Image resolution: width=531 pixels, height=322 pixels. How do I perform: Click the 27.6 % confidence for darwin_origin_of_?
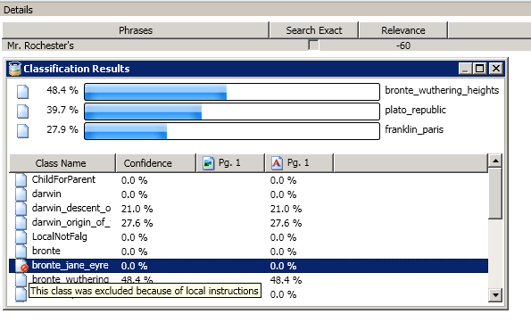coord(137,223)
